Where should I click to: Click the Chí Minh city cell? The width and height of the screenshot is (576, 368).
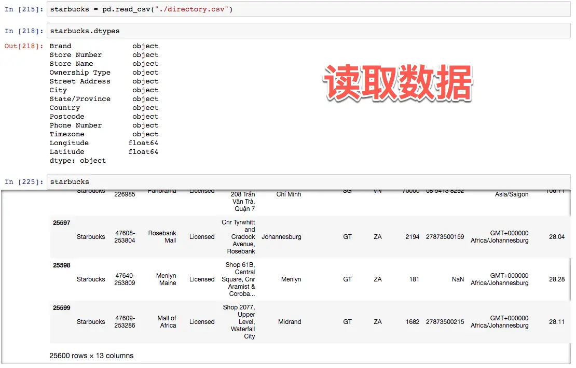pyautogui.click(x=289, y=194)
